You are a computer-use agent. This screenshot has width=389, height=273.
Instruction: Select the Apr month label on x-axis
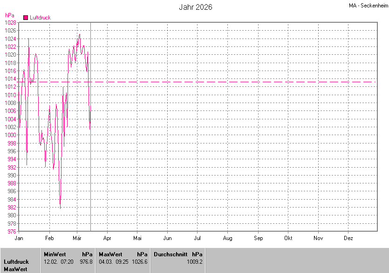coord(107,238)
